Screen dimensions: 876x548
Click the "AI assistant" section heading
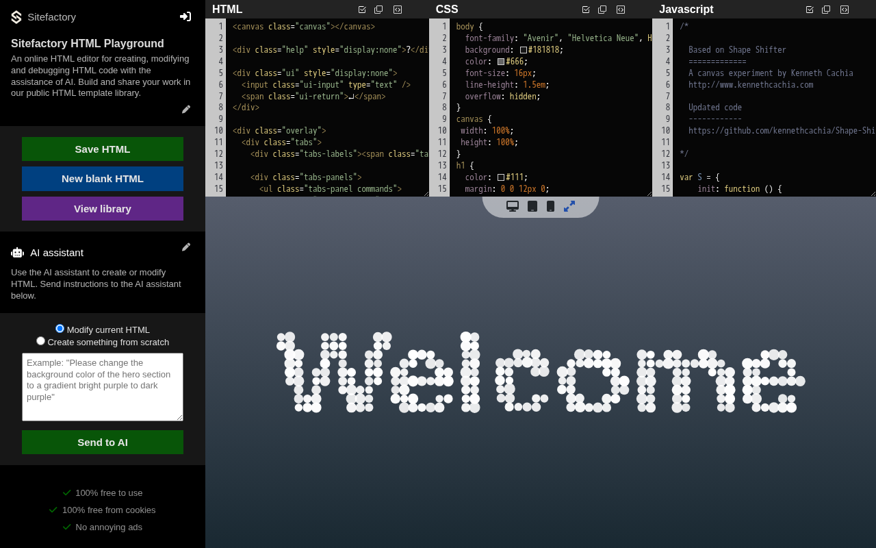point(57,253)
